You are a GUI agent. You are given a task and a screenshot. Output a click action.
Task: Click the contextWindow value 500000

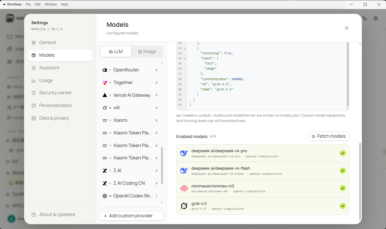[x=237, y=79]
